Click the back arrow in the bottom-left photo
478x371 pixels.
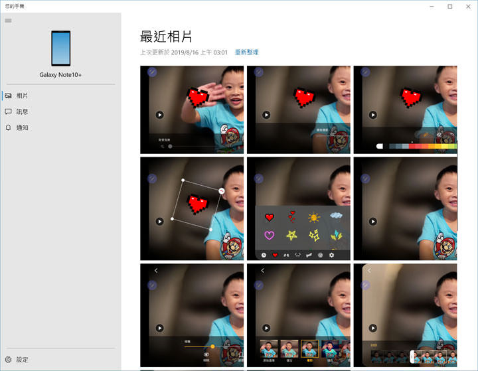tap(156, 271)
